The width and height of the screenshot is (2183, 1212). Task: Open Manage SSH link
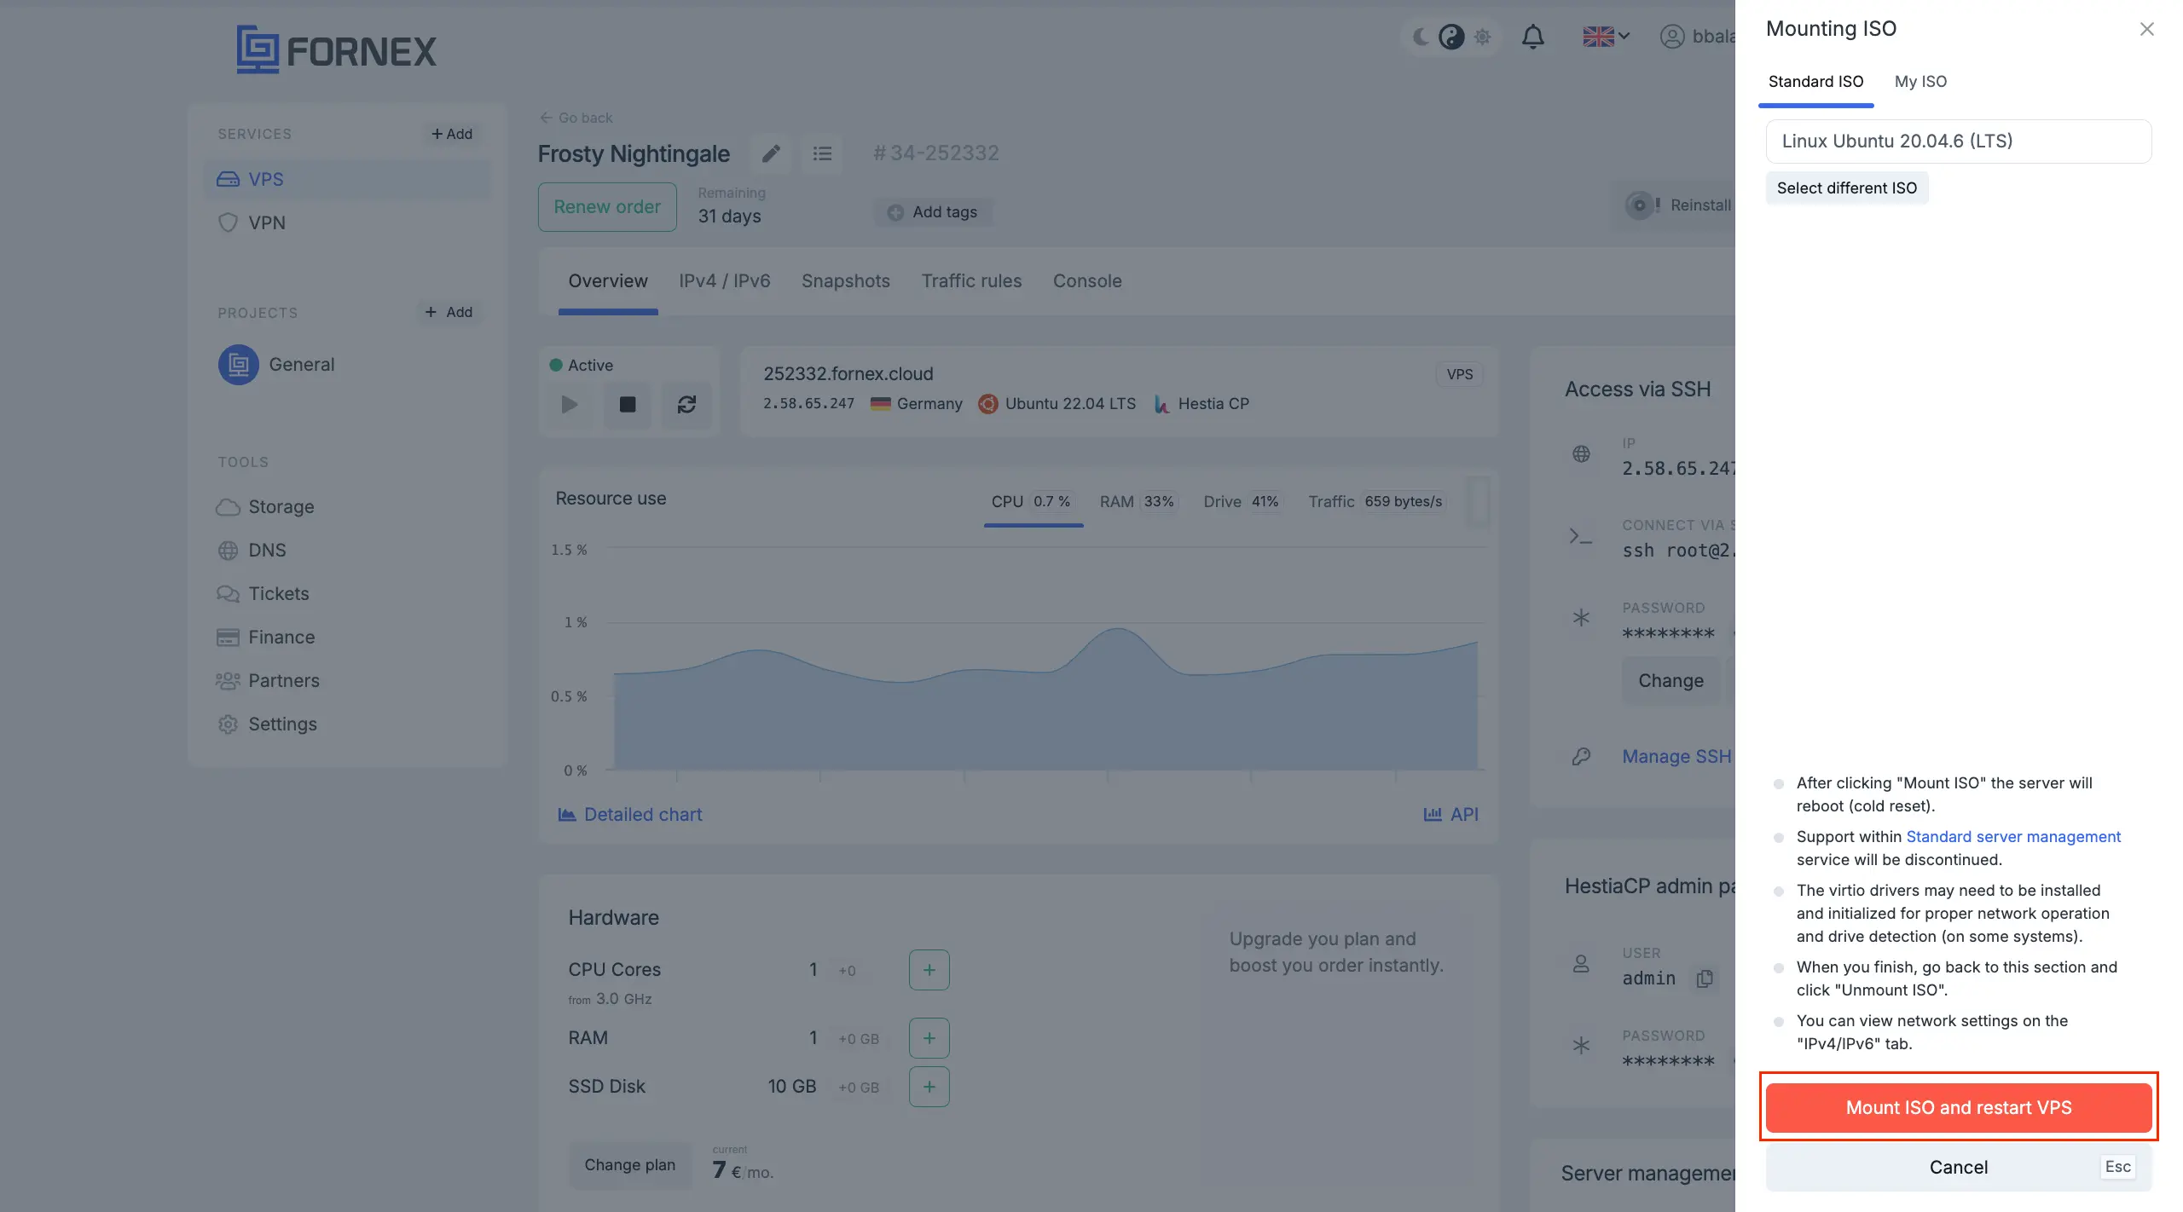point(1676,757)
